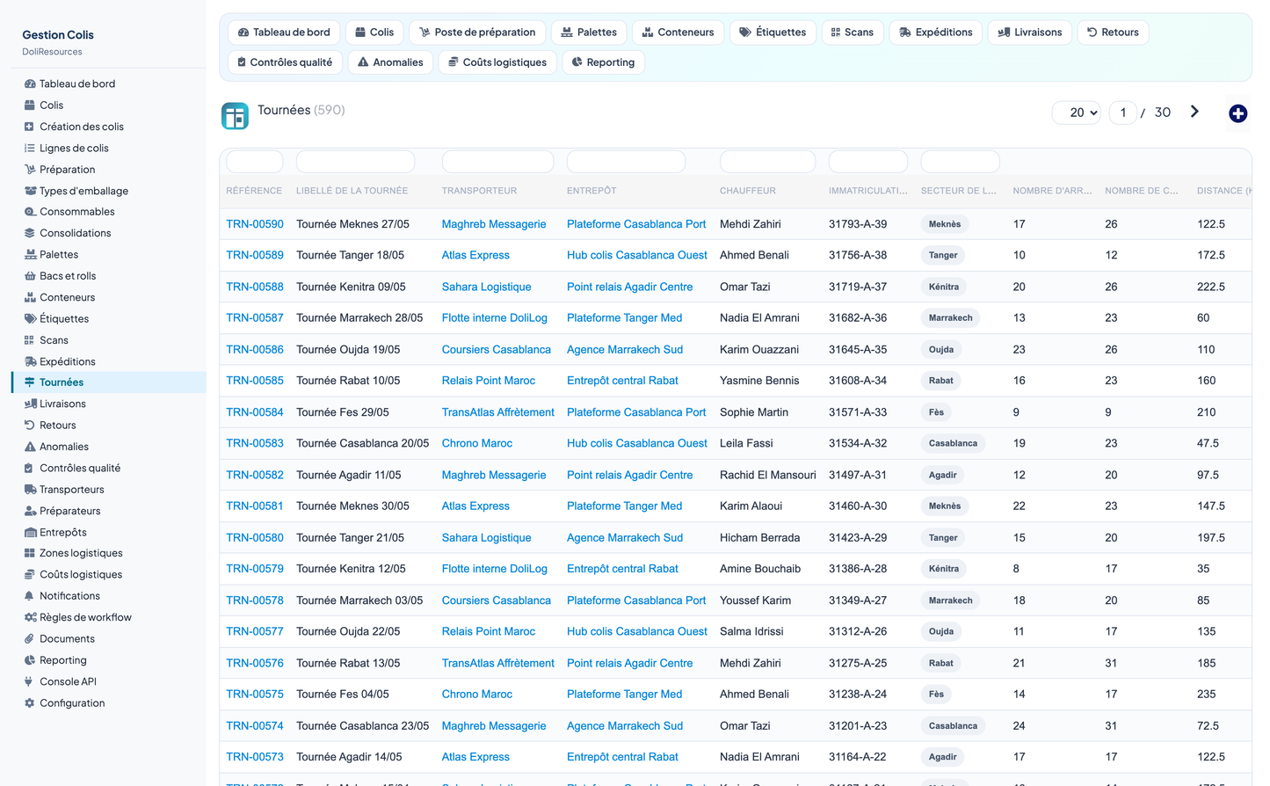
Task: Click the Tournées module logo icon
Action: point(235,116)
